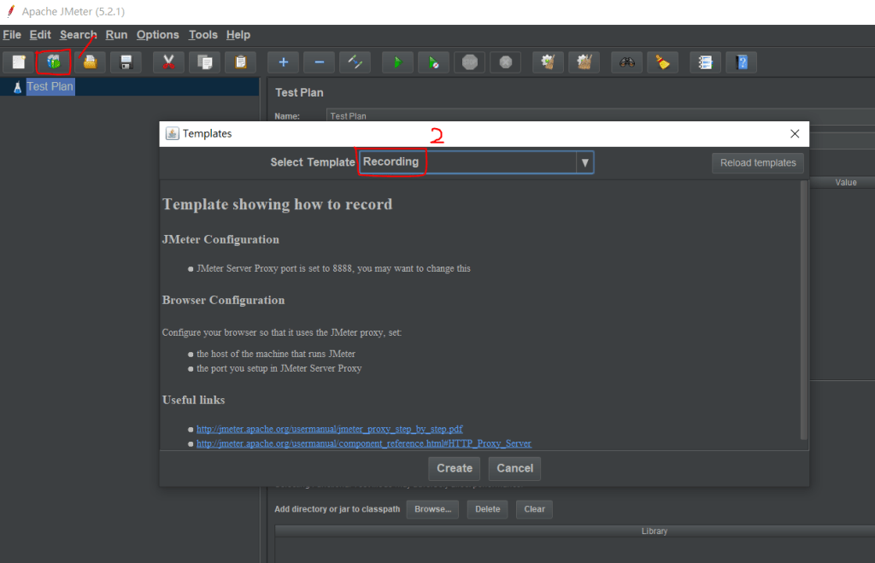This screenshot has height=563, width=875.
Task: Click the Reload templates button
Action: point(757,162)
